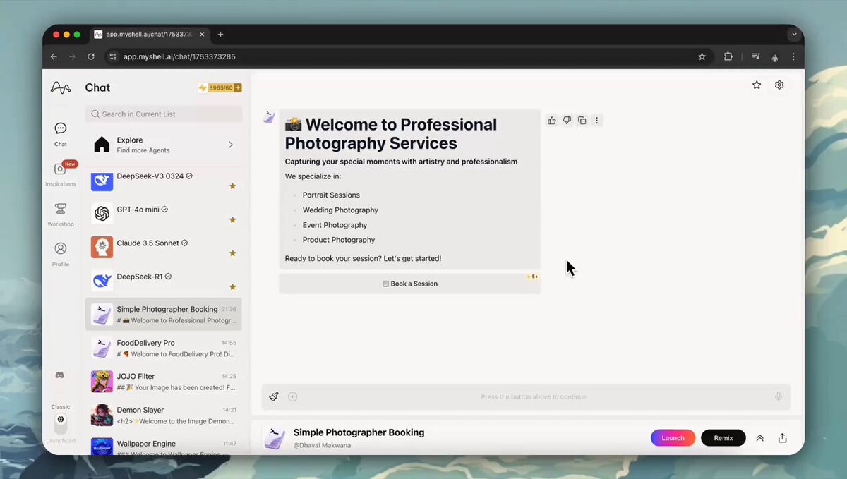The height and width of the screenshot is (479, 847).
Task: Open the Demon Slayer chat
Action: click(164, 415)
